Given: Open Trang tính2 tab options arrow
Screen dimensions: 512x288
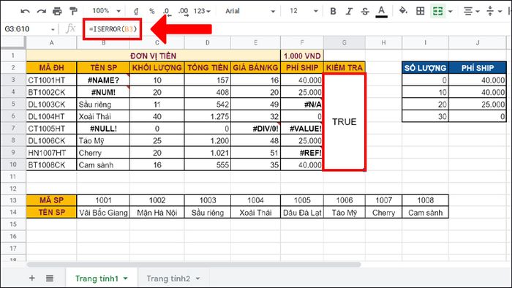Looking at the screenshot, I should point(197,279).
